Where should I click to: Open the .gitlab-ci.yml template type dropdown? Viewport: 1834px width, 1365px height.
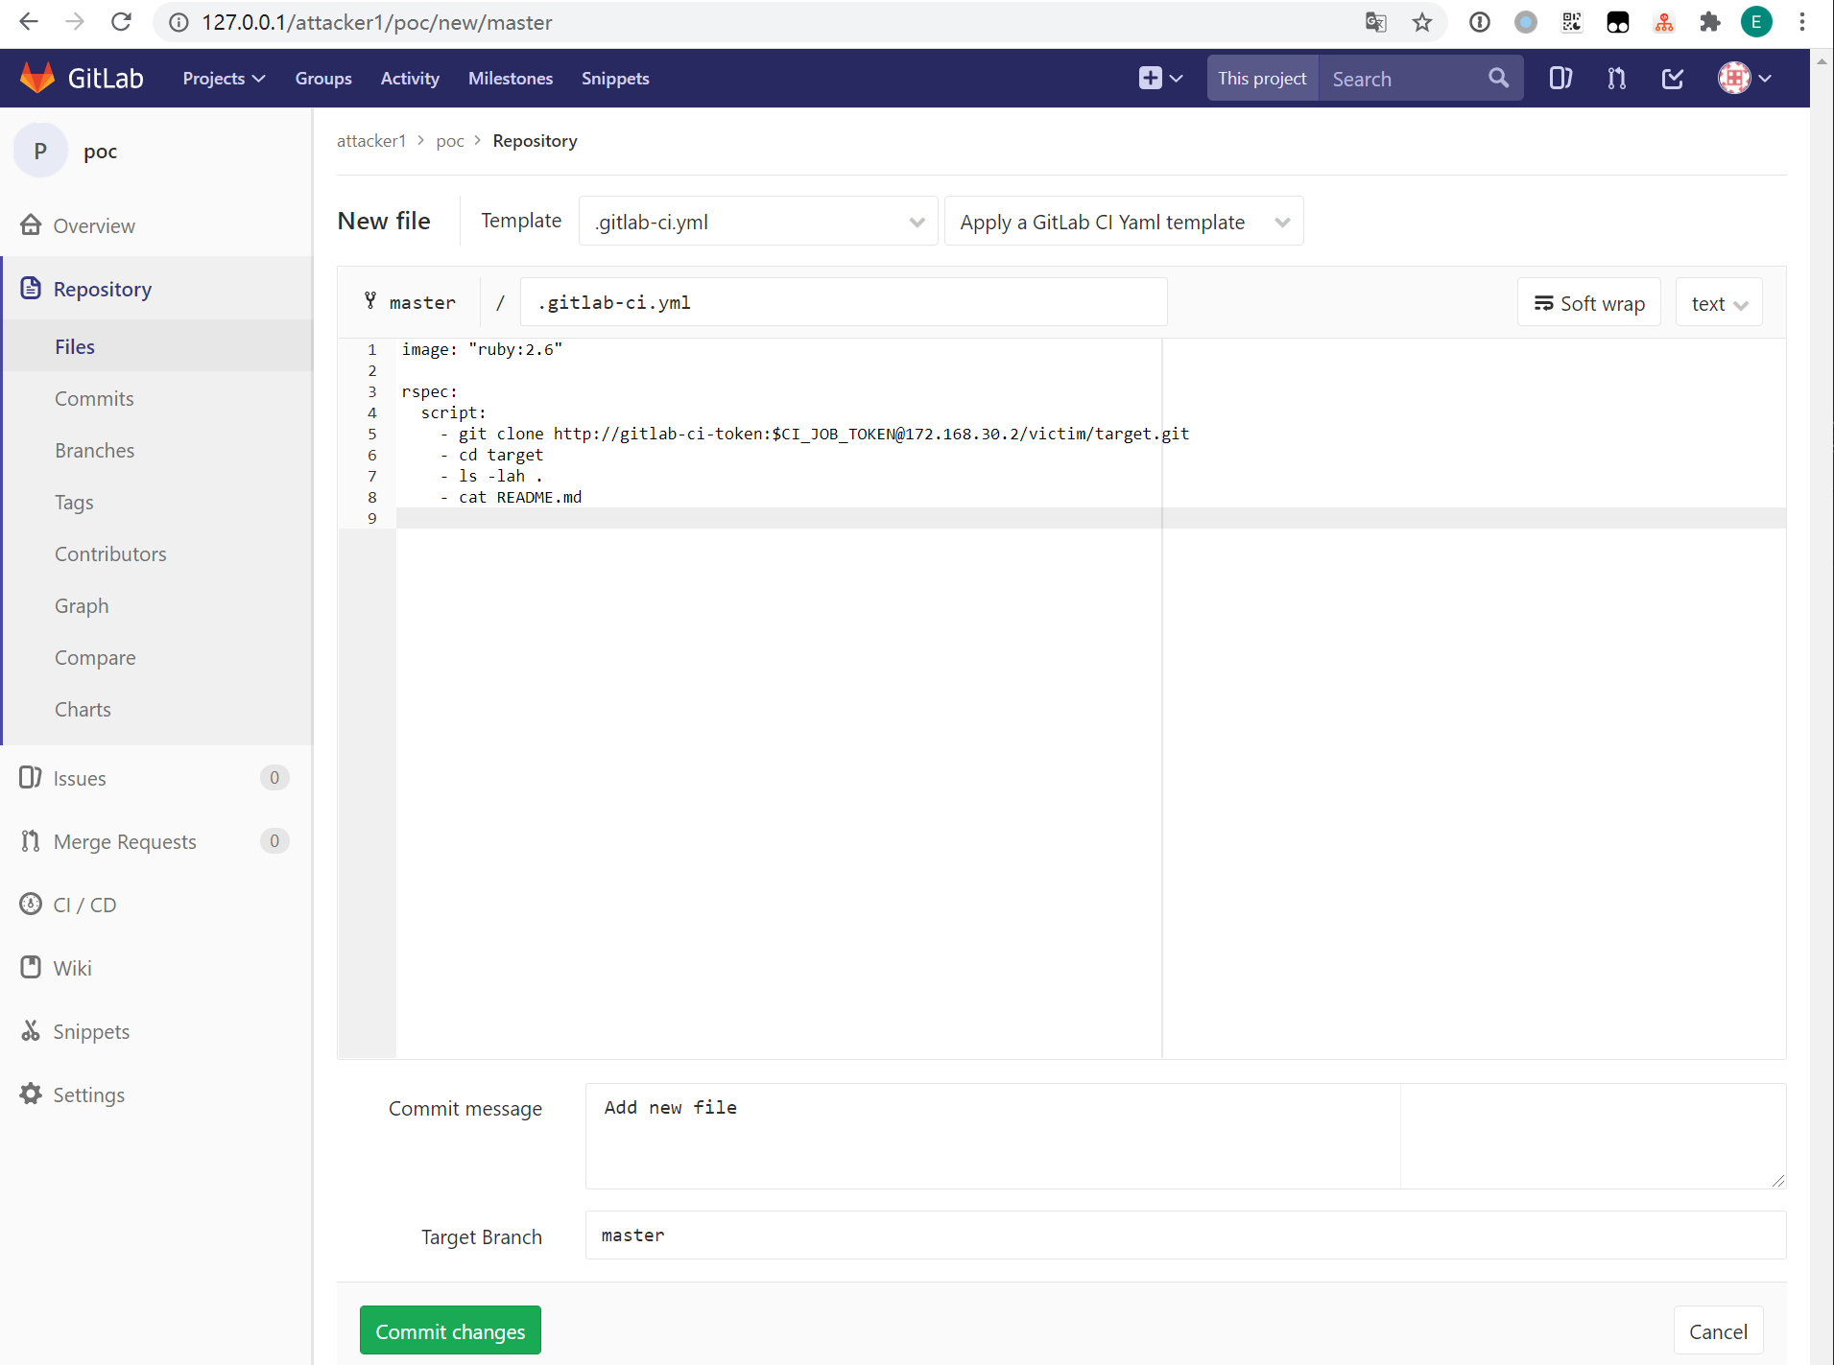(x=758, y=222)
